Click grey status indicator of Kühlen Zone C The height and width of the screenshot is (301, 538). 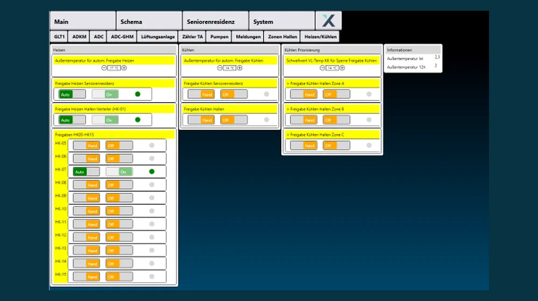tap(369, 145)
